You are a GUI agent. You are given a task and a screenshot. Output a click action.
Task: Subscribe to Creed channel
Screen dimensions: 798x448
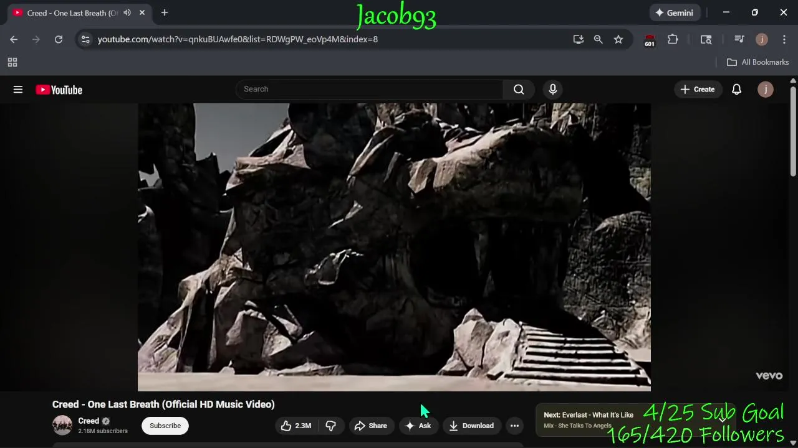click(165, 426)
